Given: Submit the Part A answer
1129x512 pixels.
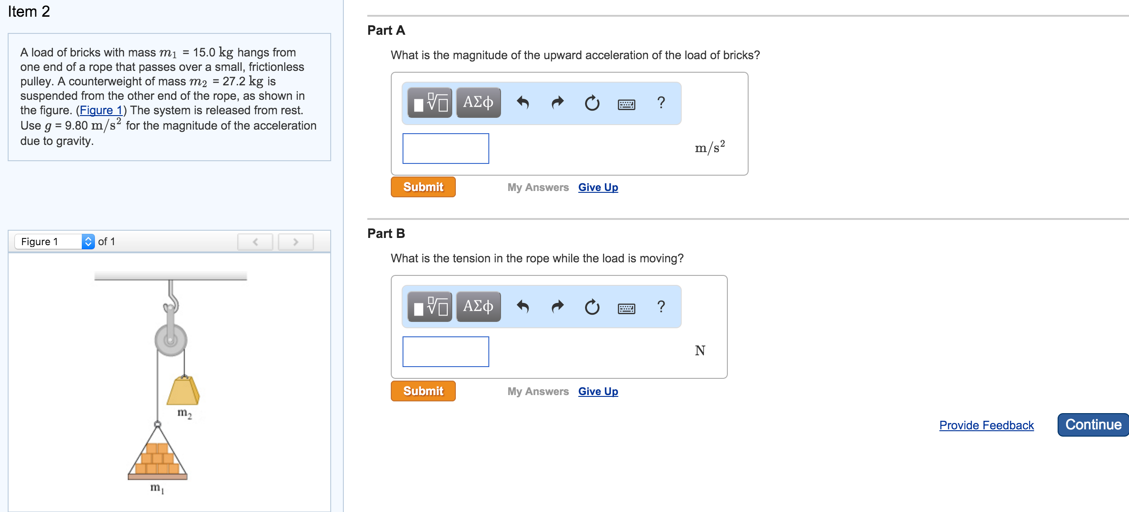Looking at the screenshot, I should tap(423, 187).
